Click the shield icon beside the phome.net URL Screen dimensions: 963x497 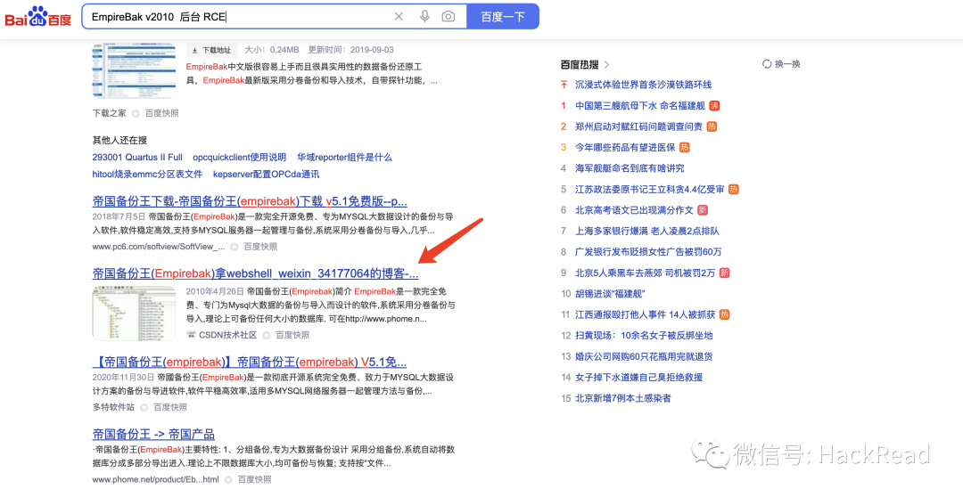pos(228,480)
